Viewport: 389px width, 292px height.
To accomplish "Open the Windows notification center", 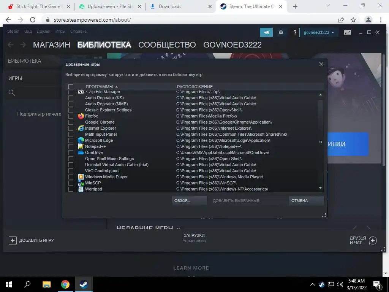I will click(377, 284).
